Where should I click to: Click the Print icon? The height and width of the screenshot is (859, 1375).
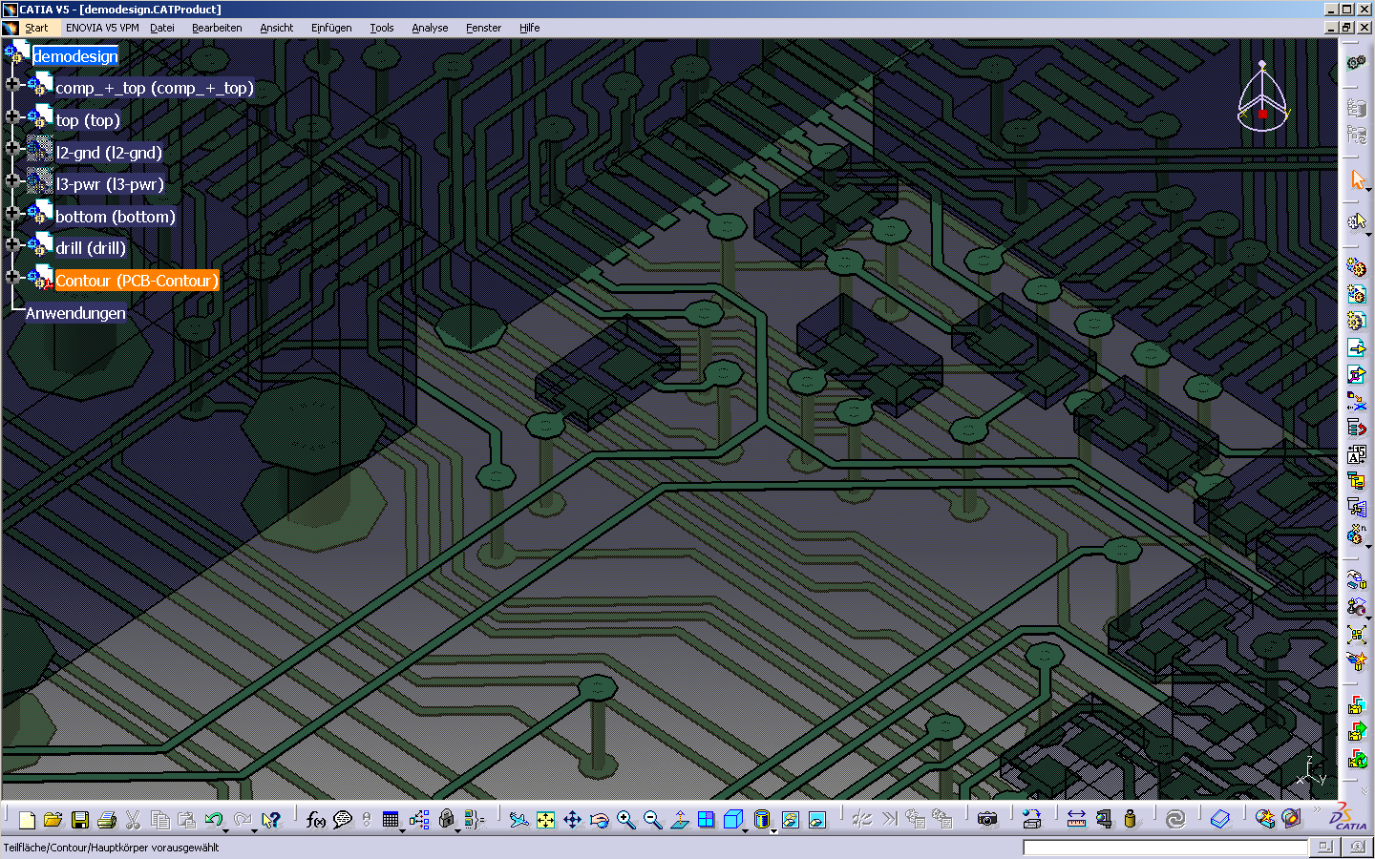[x=107, y=820]
